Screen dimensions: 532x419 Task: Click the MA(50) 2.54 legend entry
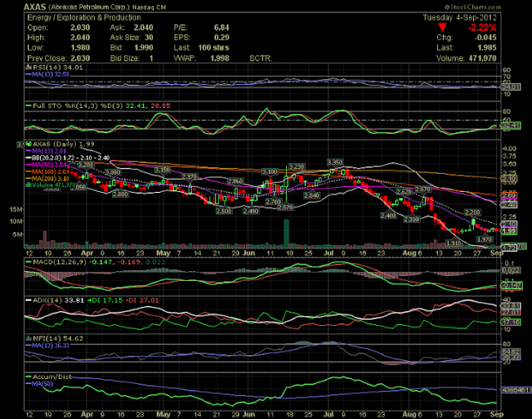pos(49,165)
